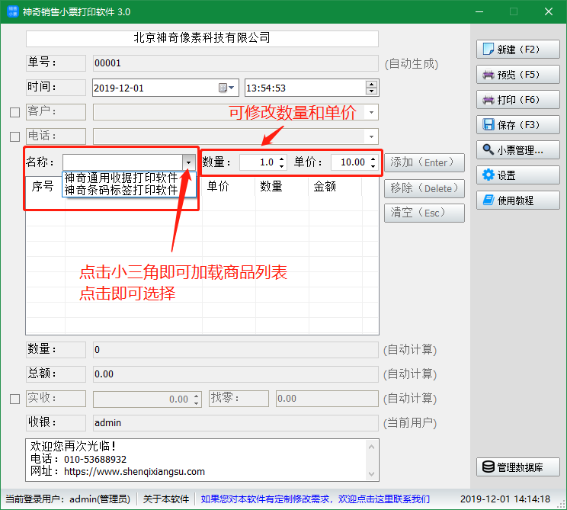Click the total 数量 field showing 0

[235, 350]
